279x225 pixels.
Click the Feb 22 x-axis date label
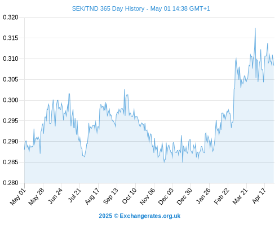click(222, 196)
